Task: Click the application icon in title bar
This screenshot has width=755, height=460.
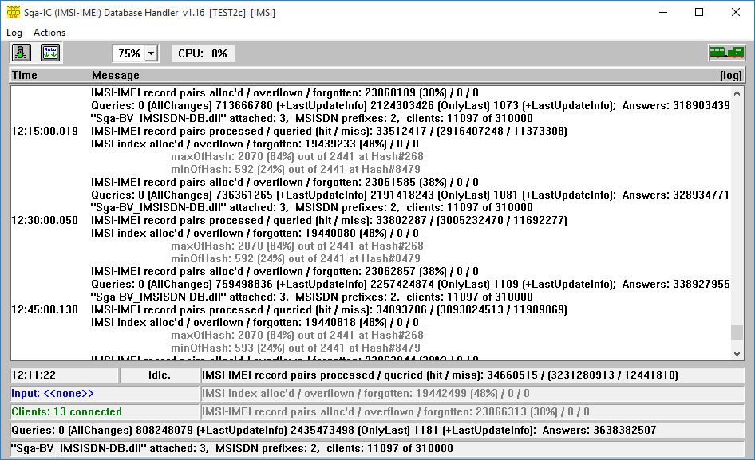Action: tap(12, 13)
